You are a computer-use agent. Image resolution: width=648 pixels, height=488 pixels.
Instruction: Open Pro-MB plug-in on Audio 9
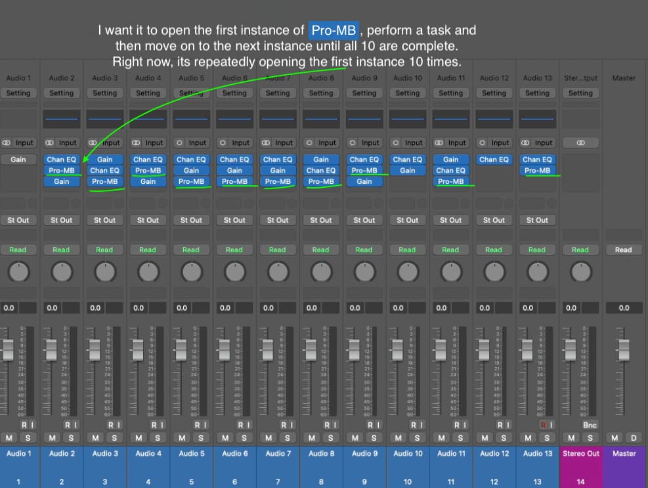pyautogui.click(x=364, y=170)
